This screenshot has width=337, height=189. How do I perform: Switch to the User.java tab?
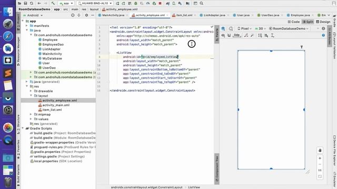click(243, 15)
